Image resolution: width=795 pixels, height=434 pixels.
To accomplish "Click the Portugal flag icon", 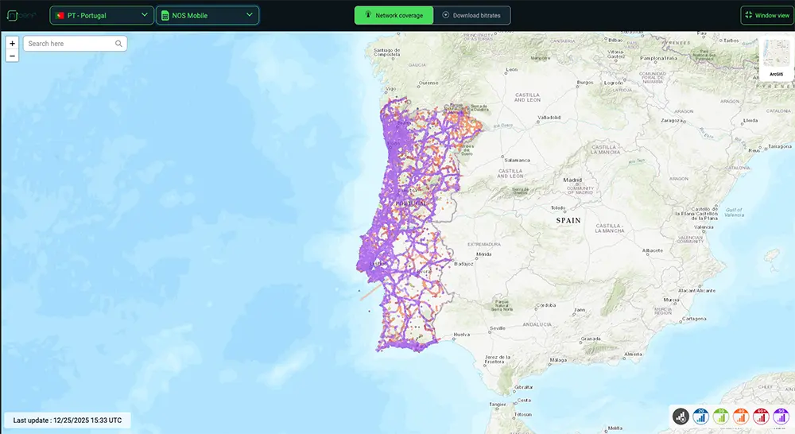I will pyautogui.click(x=60, y=15).
